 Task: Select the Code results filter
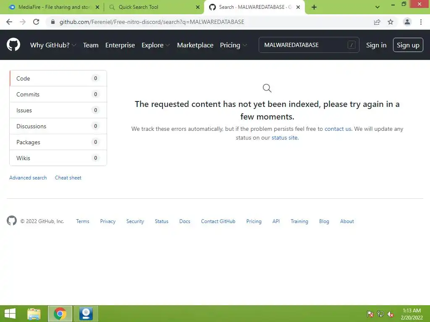pos(58,78)
